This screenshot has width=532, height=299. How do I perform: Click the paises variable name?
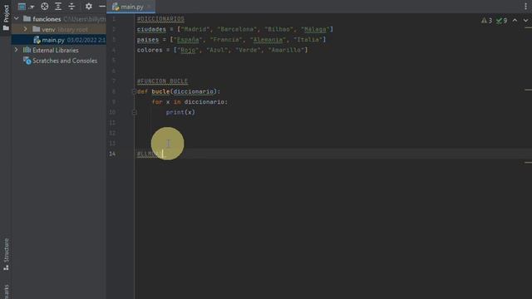pyautogui.click(x=148, y=40)
